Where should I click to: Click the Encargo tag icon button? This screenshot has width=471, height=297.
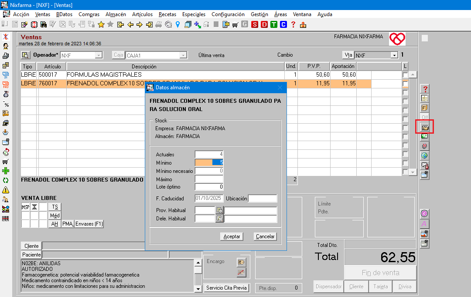point(241,262)
